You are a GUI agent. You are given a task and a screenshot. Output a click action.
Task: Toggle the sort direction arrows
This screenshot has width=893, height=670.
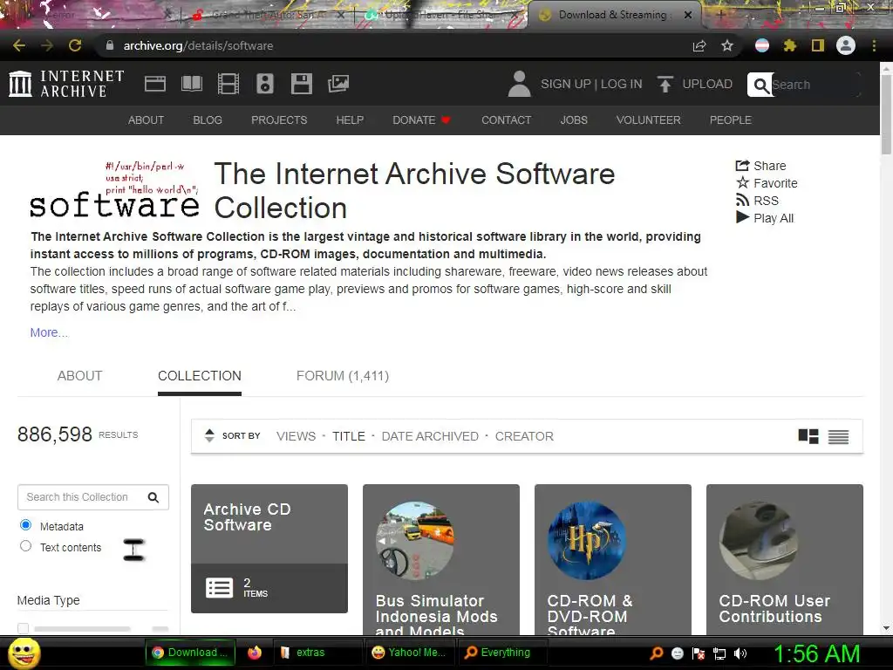(209, 436)
